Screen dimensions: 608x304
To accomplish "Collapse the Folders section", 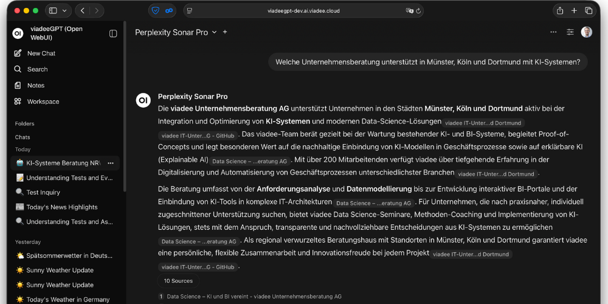I will (x=25, y=124).
